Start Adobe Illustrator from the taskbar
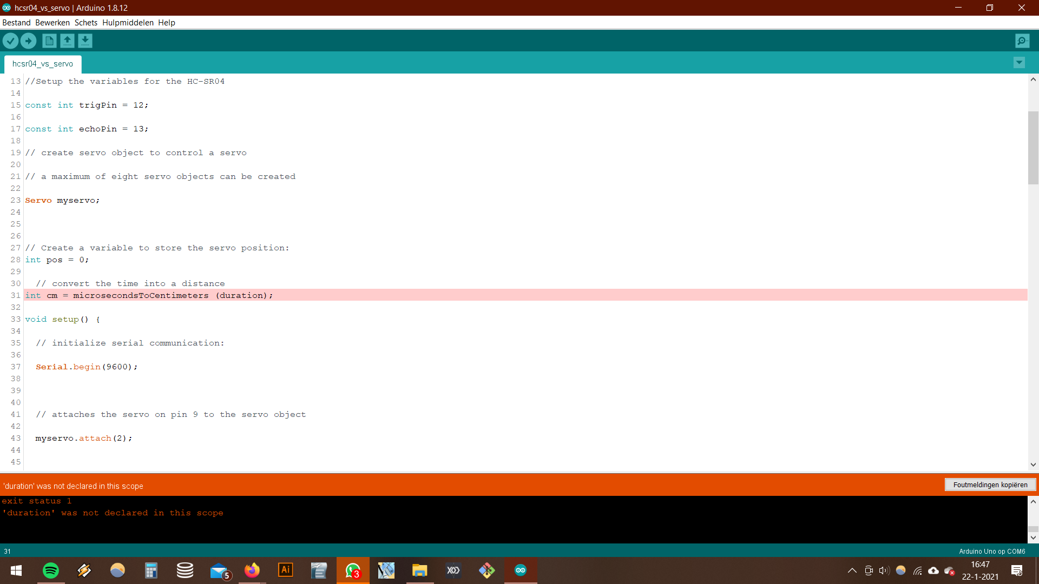The width and height of the screenshot is (1039, 584). [285, 570]
